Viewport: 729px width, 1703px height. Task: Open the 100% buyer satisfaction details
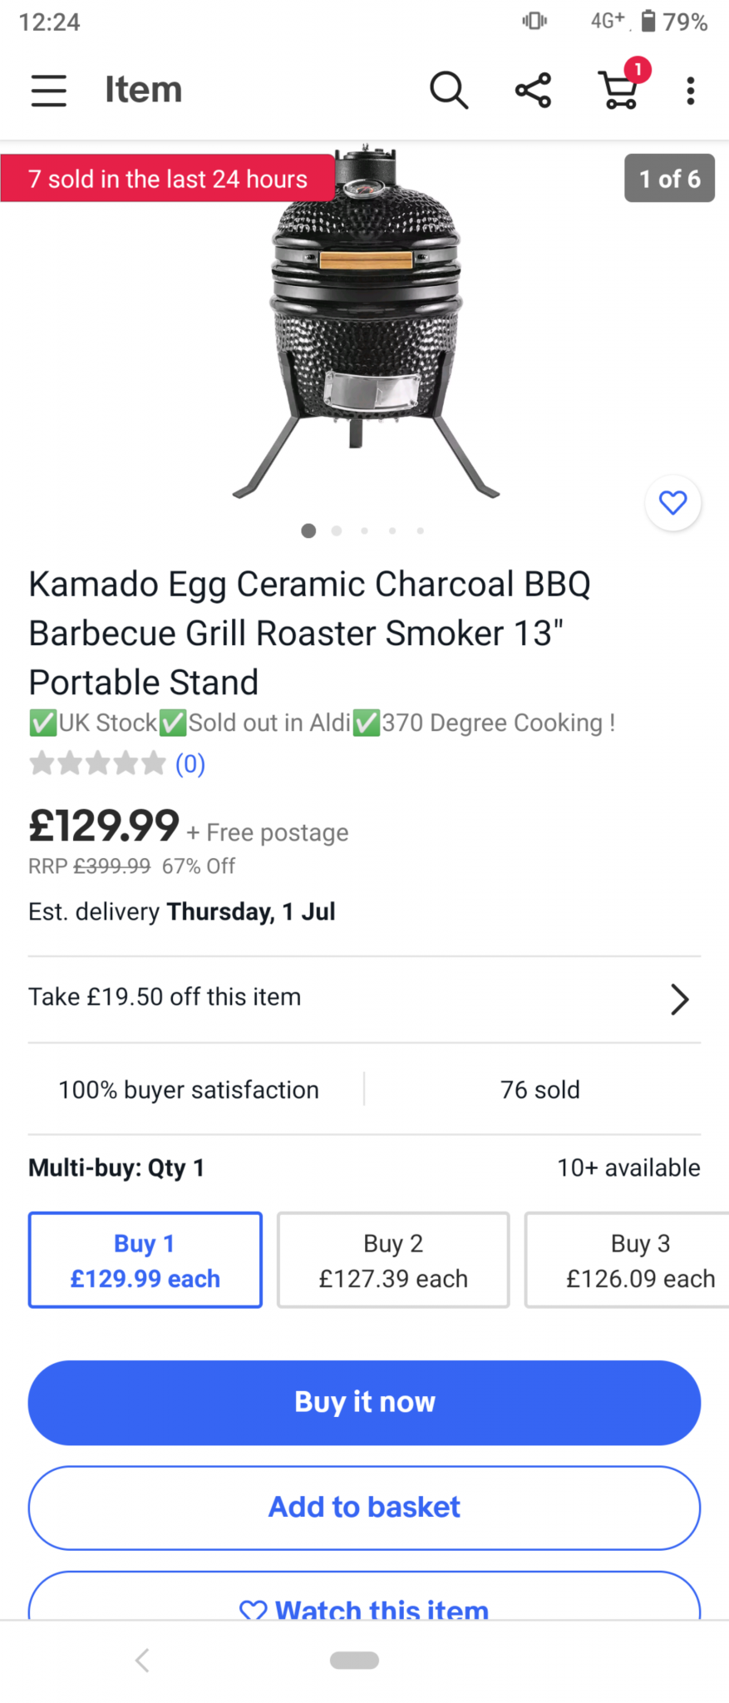tap(189, 1089)
